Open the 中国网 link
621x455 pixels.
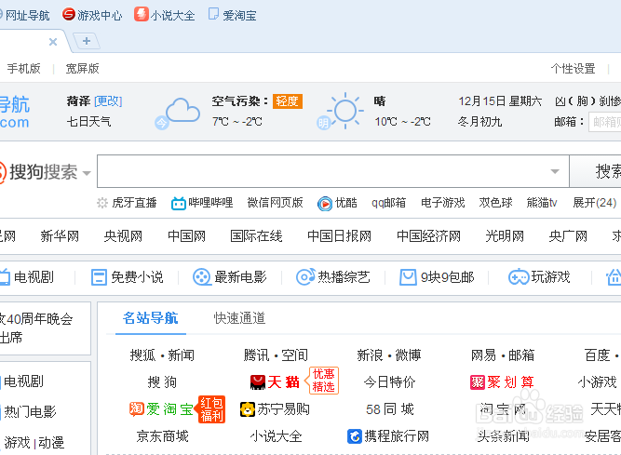(x=186, y=236)
